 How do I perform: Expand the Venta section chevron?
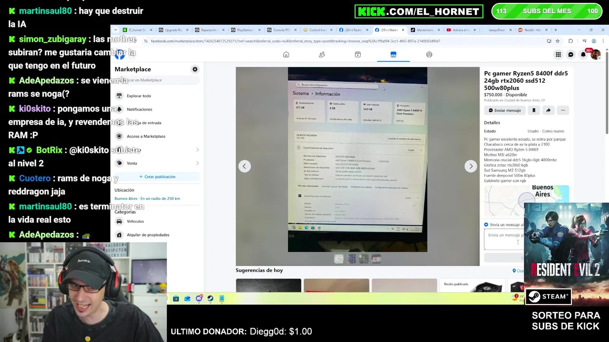coord(197,163)
